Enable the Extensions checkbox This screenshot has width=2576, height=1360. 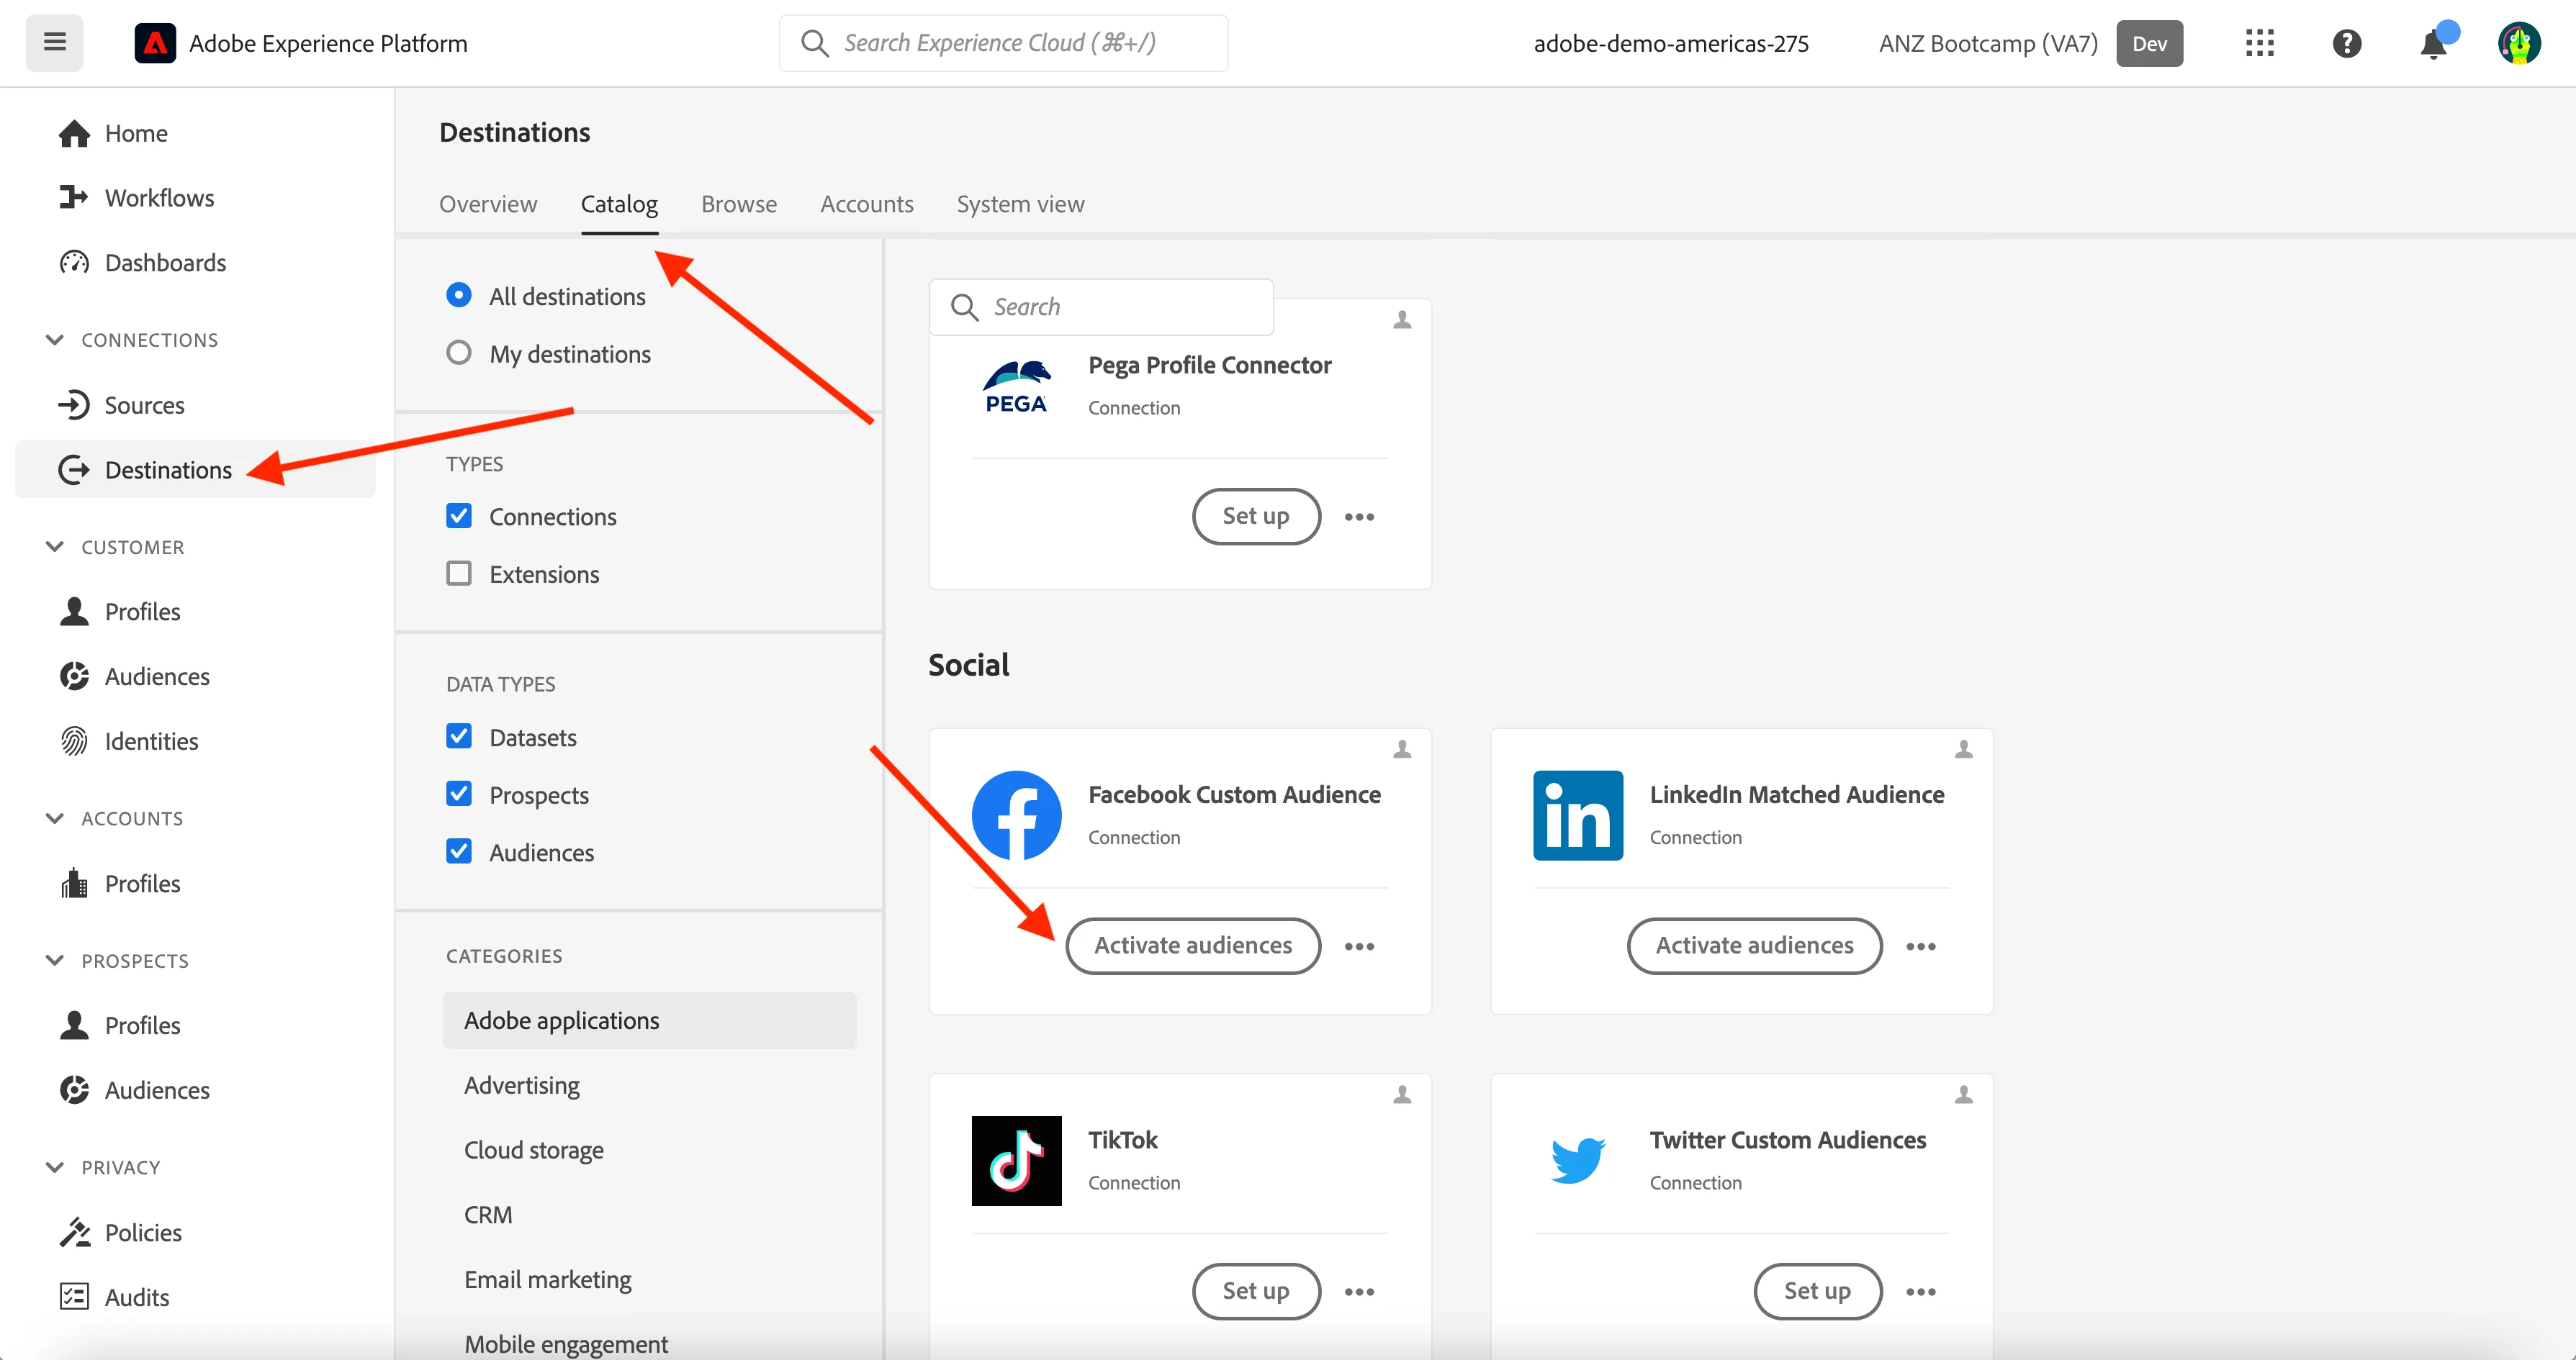459,574
